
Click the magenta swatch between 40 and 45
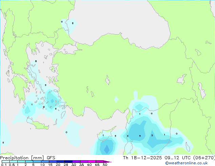[92, 162]
